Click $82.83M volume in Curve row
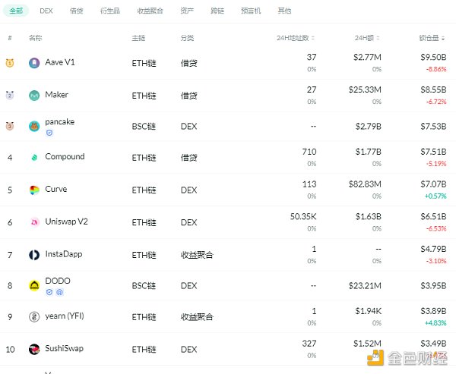Viewport: 456px width, 374px height. [365, 184]
